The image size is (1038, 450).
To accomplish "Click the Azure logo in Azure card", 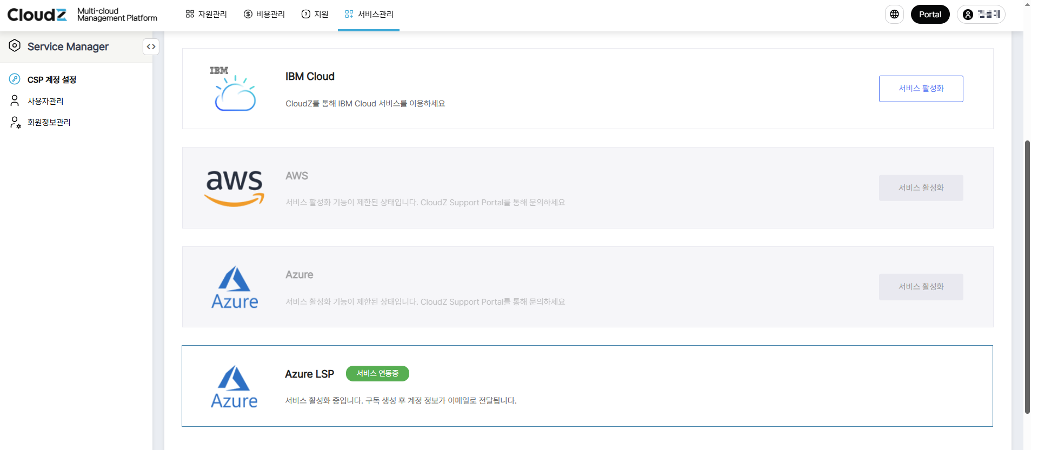I will click(235, 287).
